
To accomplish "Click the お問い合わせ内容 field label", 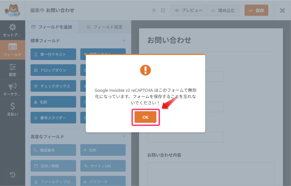I will [164, 155].
